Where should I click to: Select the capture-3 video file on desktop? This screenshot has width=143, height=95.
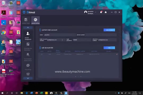[11, 62]
